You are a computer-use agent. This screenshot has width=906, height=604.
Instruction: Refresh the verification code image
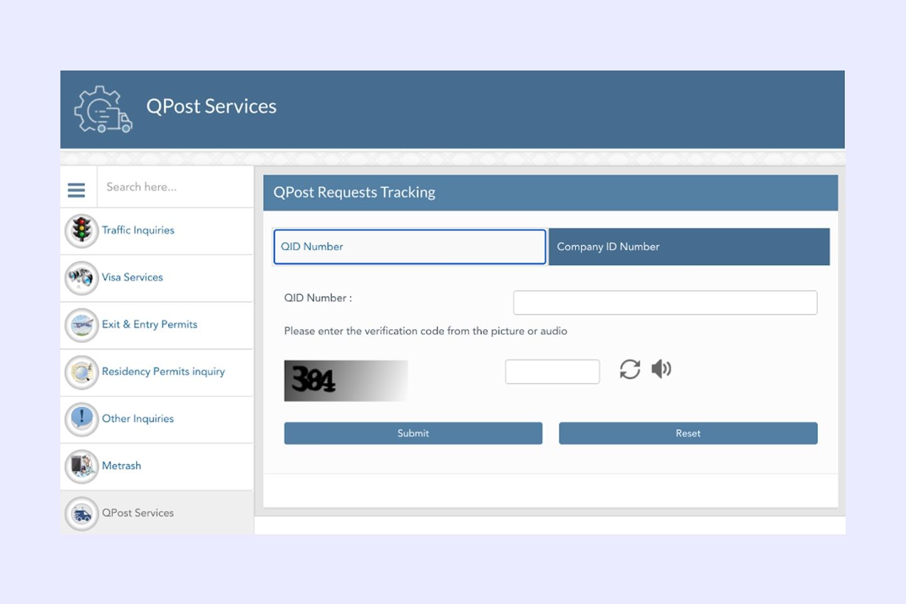630,369
